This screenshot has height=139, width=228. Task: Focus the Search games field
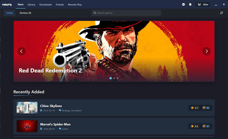[x=126, y=13]
